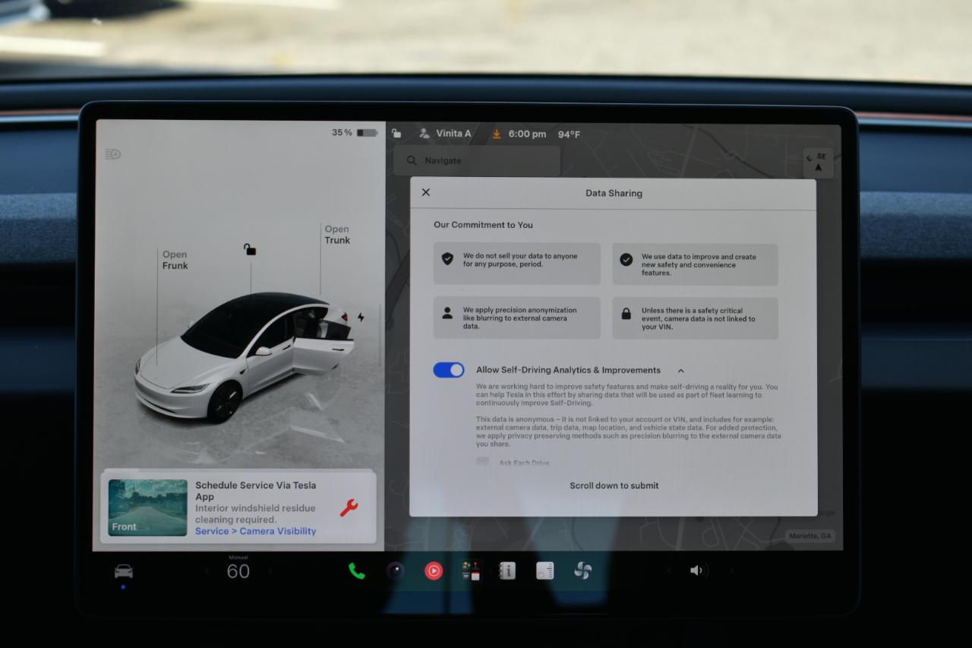Tap the status bar lock icon

[396, 133]
